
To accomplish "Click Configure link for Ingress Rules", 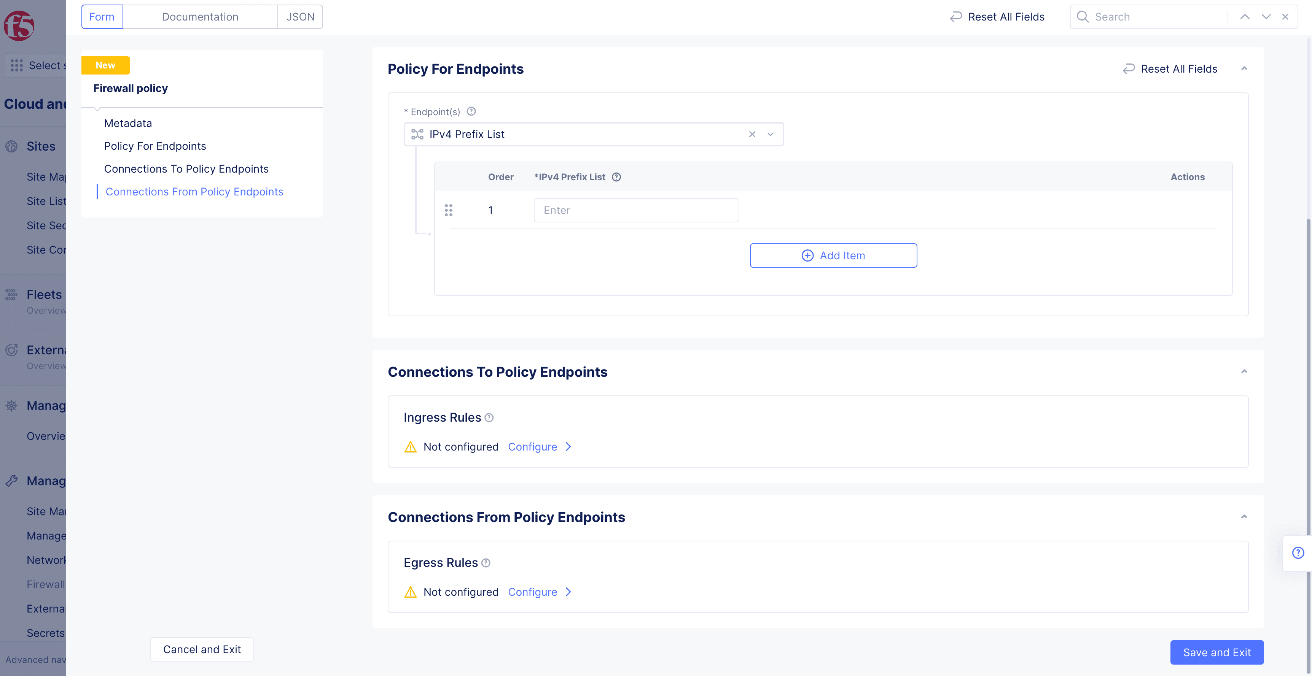I will [532, 447].
